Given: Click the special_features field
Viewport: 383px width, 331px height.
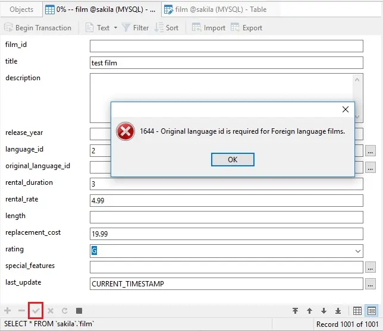Looking at the screenshot, I should [227, 267].
